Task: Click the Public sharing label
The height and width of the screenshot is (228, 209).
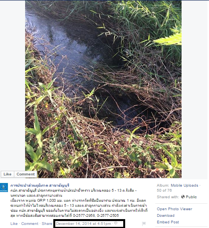Action: pos(191,197)
